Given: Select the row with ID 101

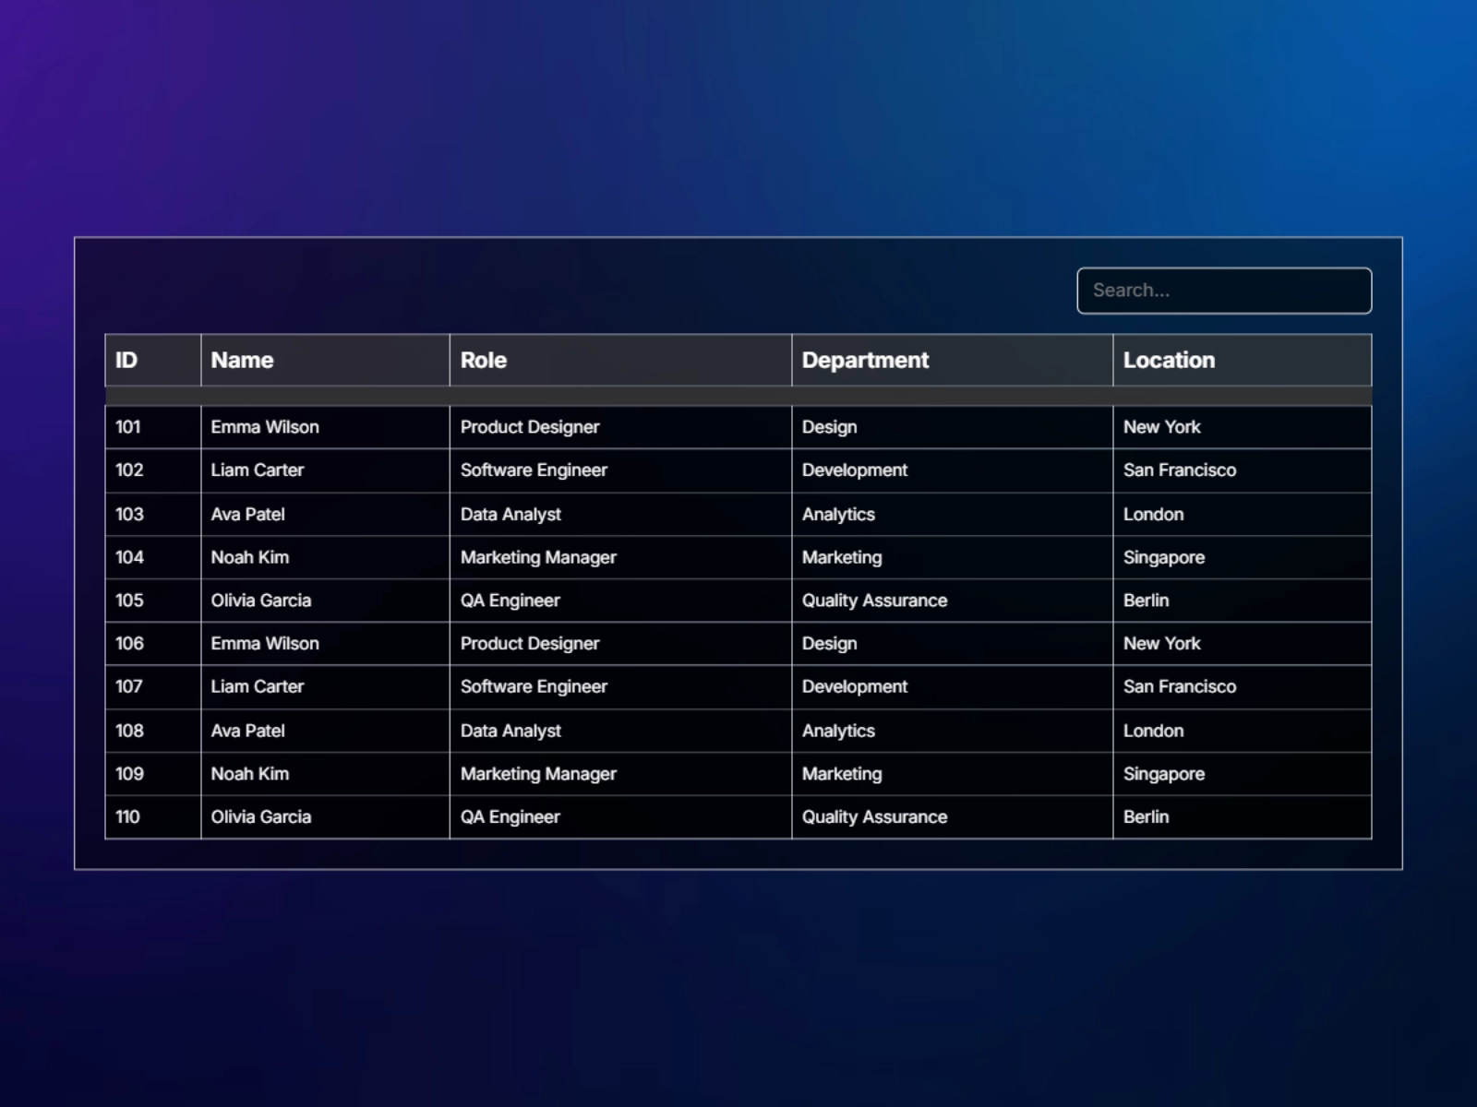Looking at the screenshot, I should 128,427.
